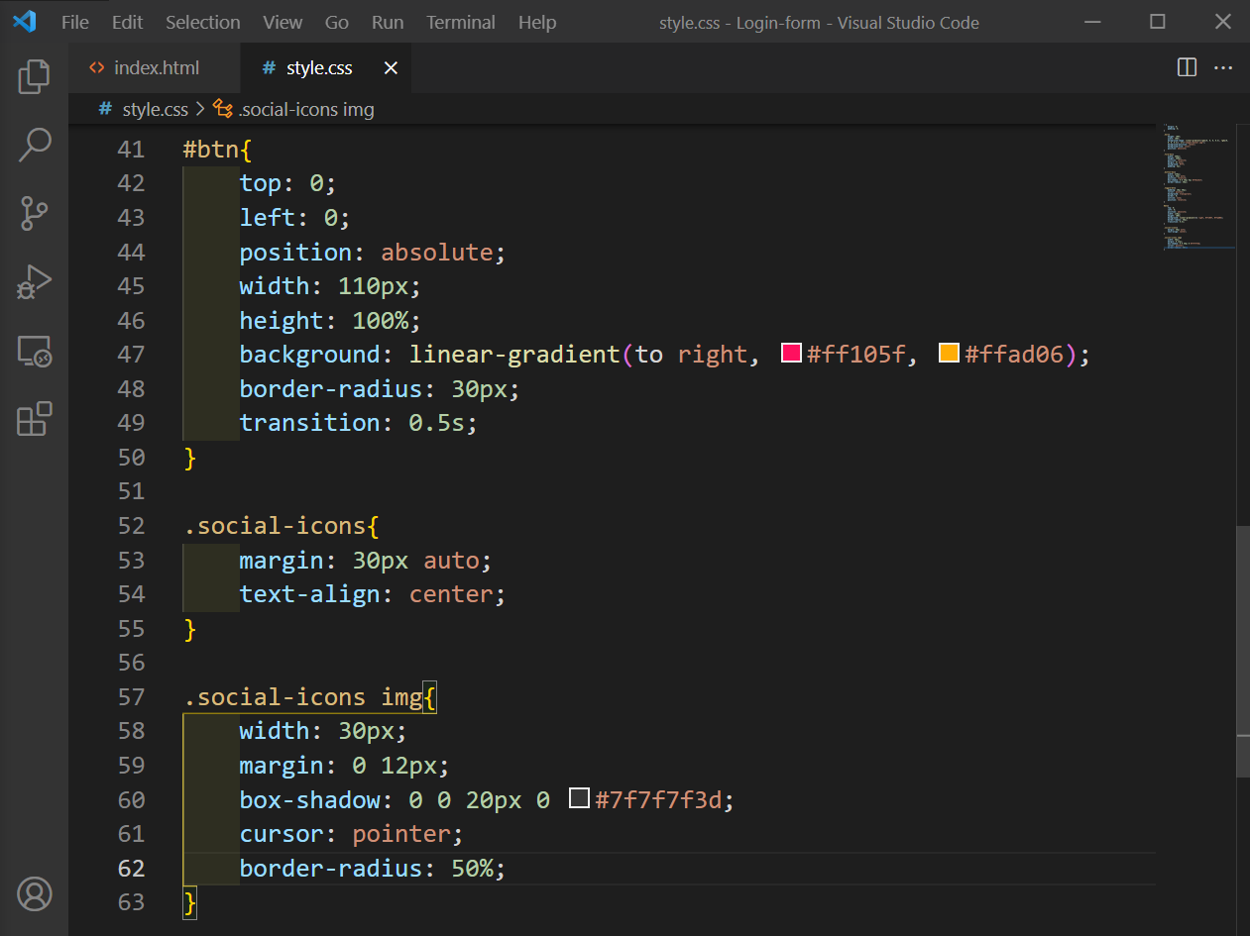Open color picker for #ffad06 swatch
Screen dimensions: 1250x936
[x=949, y=353]
